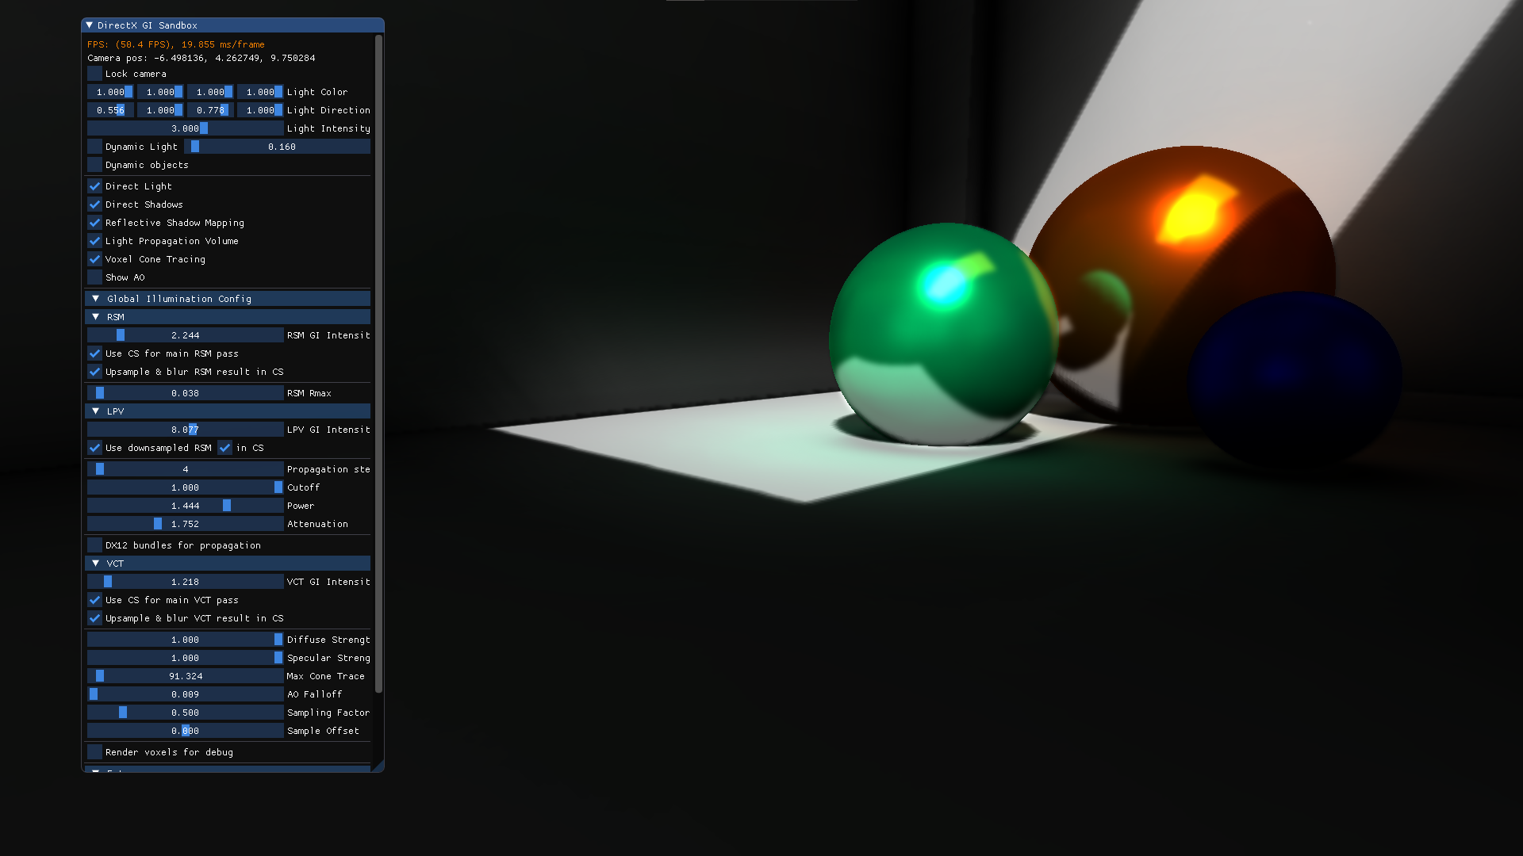Collapse Global Illumination Config section
The height and width of the screenshot is (856, 1523).
(96, 299)
